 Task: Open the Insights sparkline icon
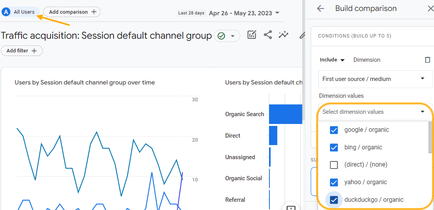284,35
